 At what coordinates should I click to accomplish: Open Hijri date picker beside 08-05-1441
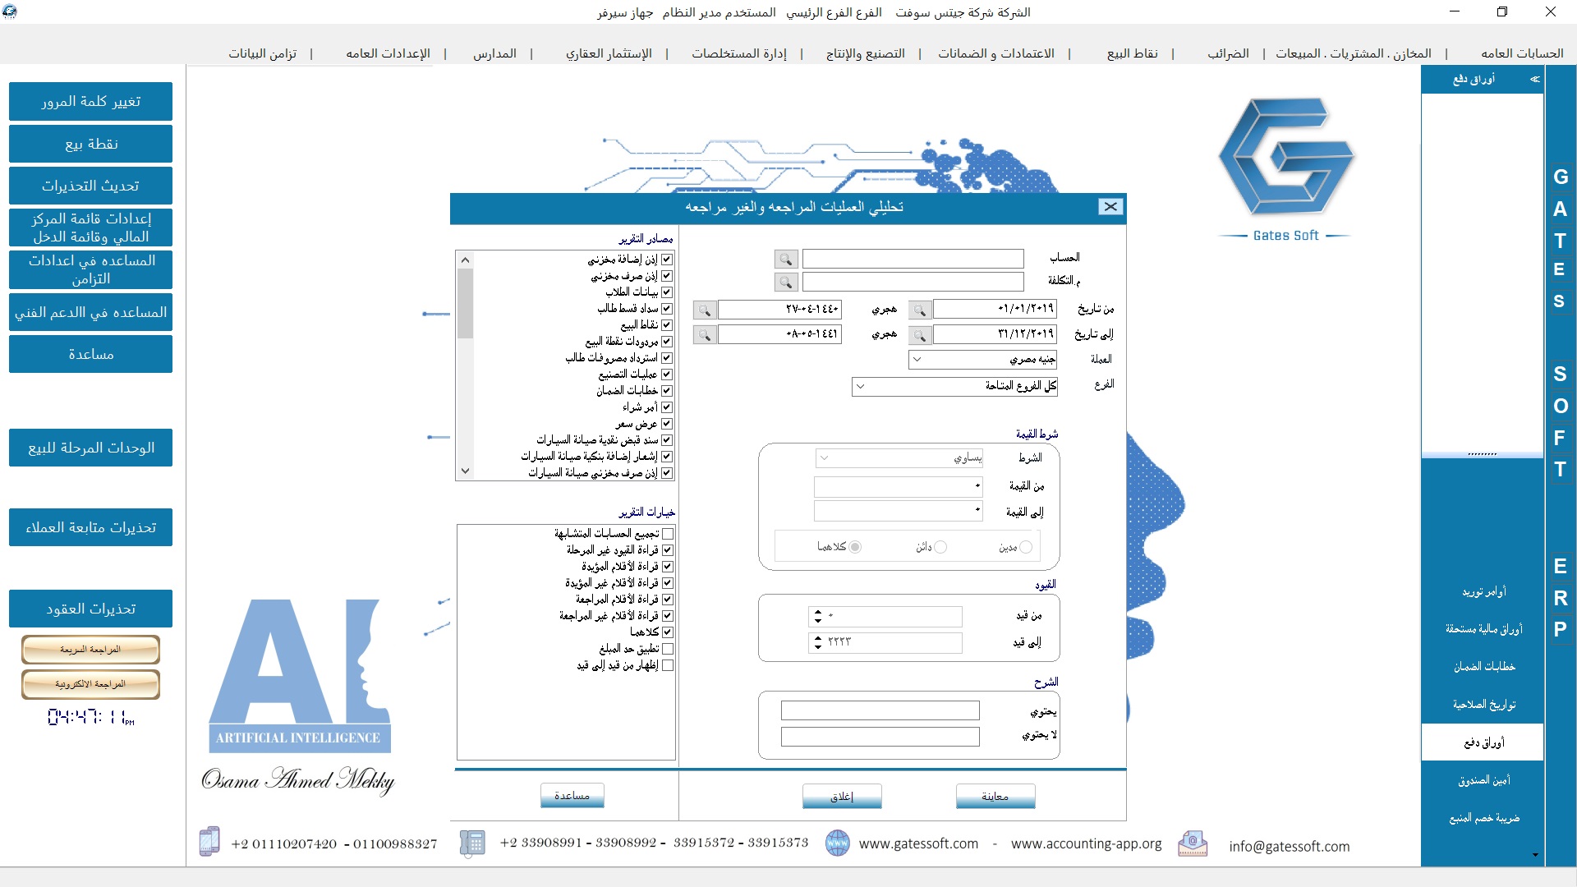[705, 336]
